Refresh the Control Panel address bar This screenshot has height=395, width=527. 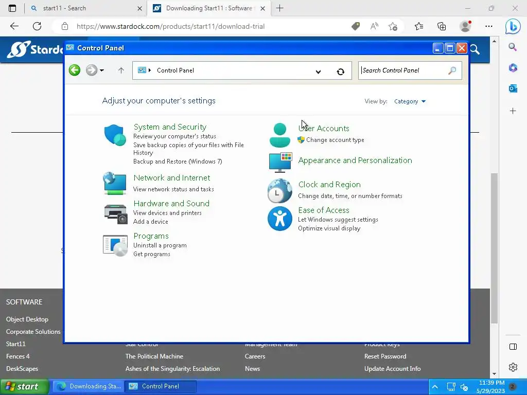click(341, 71)
